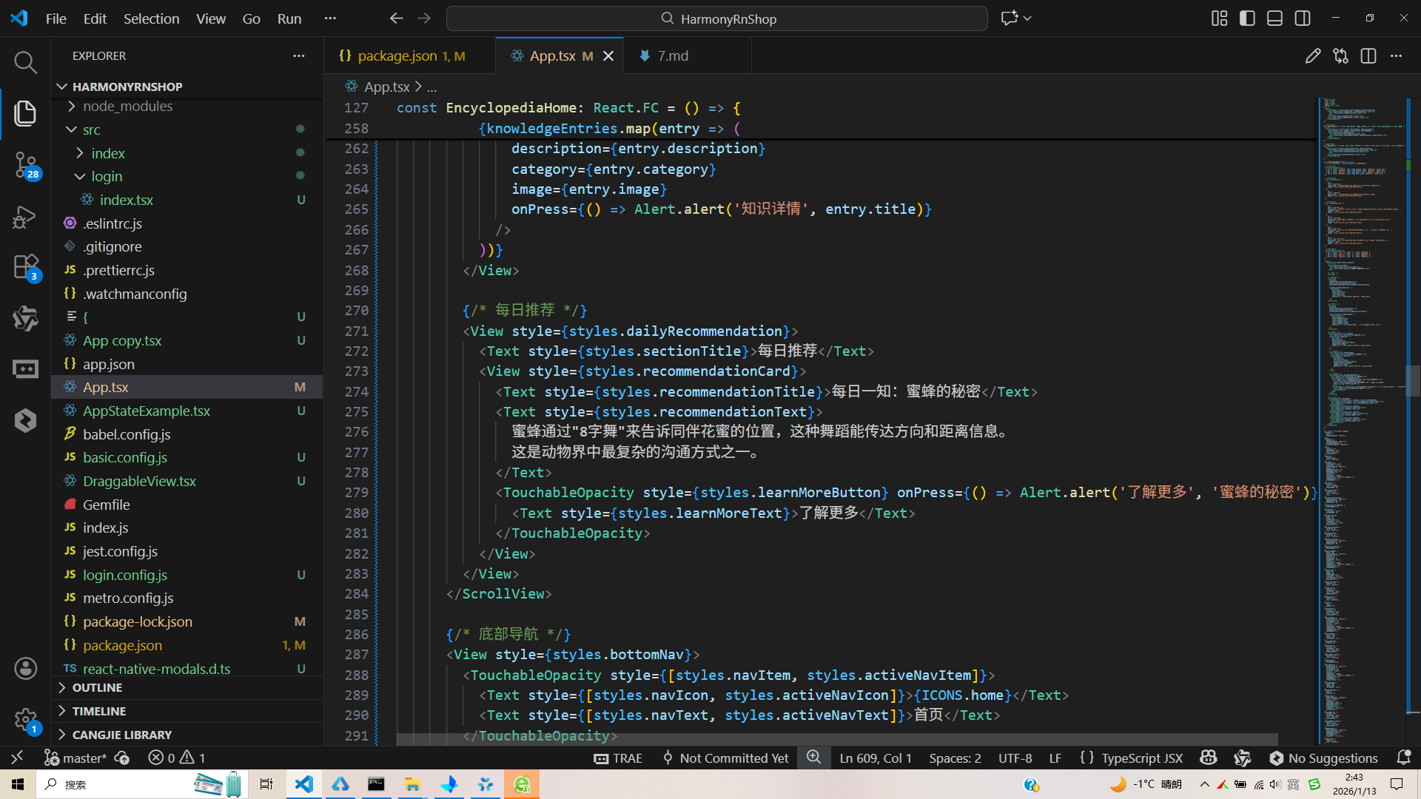The width and height of the screenshot is (1421, 799).
Task: Open Source Control view with 28 changes
Action: coord(25,164)
